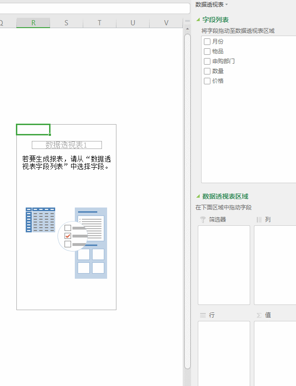
Task: Click the 列 drop area box
Action: coord(275,265)
